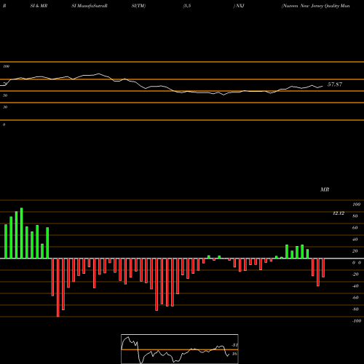Click the right endpoint of the RSI line
This screenshot has height=364, width=364.
(x=323, y=86)
